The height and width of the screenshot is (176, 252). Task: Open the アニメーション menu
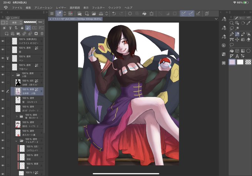point(43,7)
